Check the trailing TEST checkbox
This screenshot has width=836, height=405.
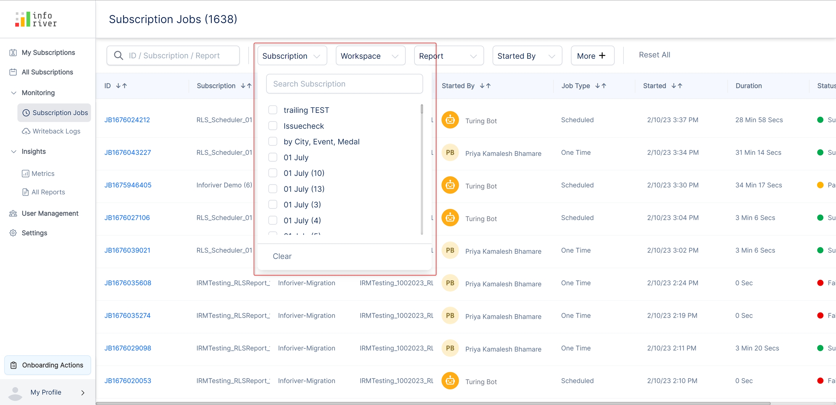(x=272, y=110)
